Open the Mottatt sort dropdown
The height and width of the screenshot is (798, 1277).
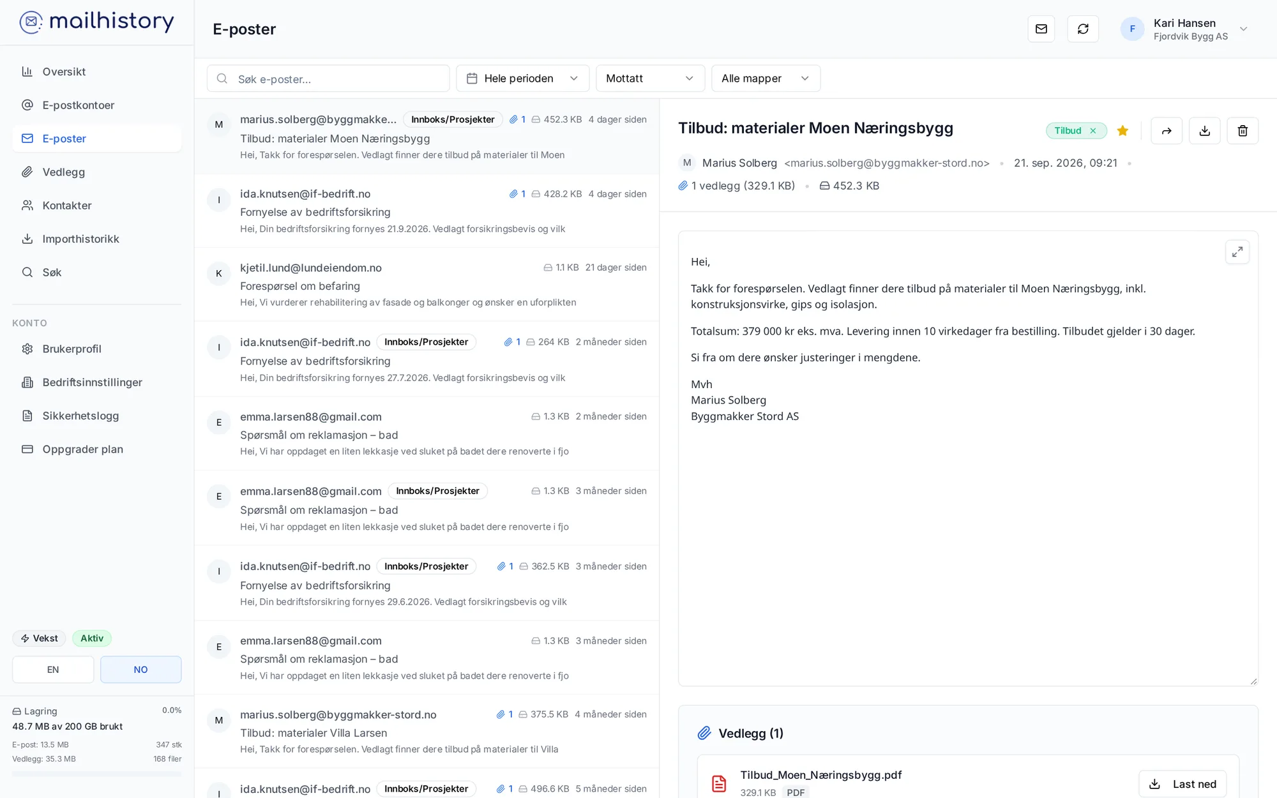(650, 79)
